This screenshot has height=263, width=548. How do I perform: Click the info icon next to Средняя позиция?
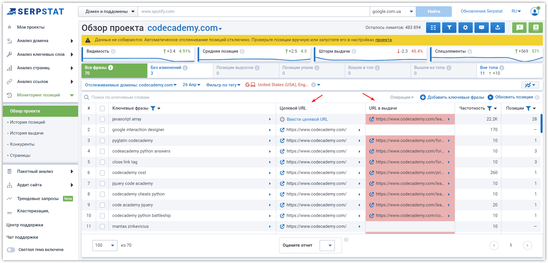pyautogui.click(x=242, y=51)
